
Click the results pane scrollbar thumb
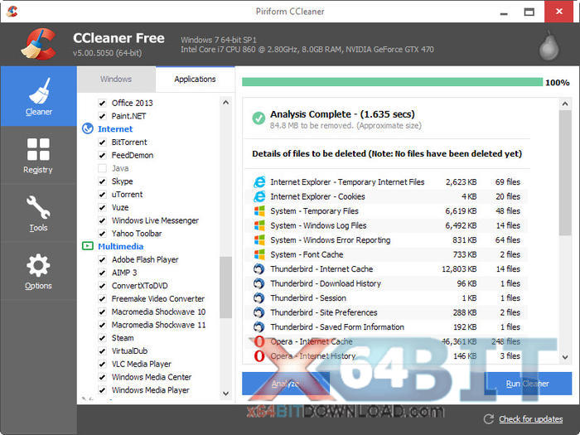(x=565, y=172)
